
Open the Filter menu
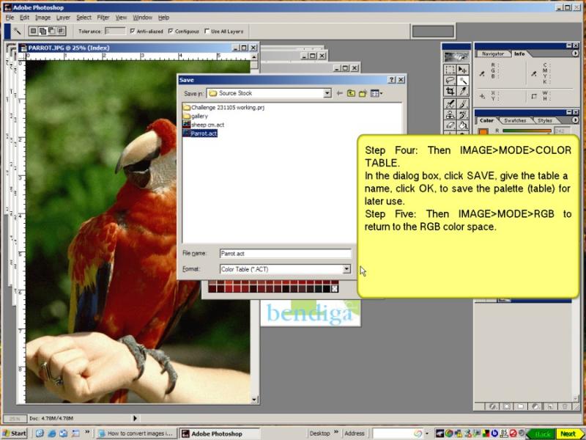(x=103, y=18)
